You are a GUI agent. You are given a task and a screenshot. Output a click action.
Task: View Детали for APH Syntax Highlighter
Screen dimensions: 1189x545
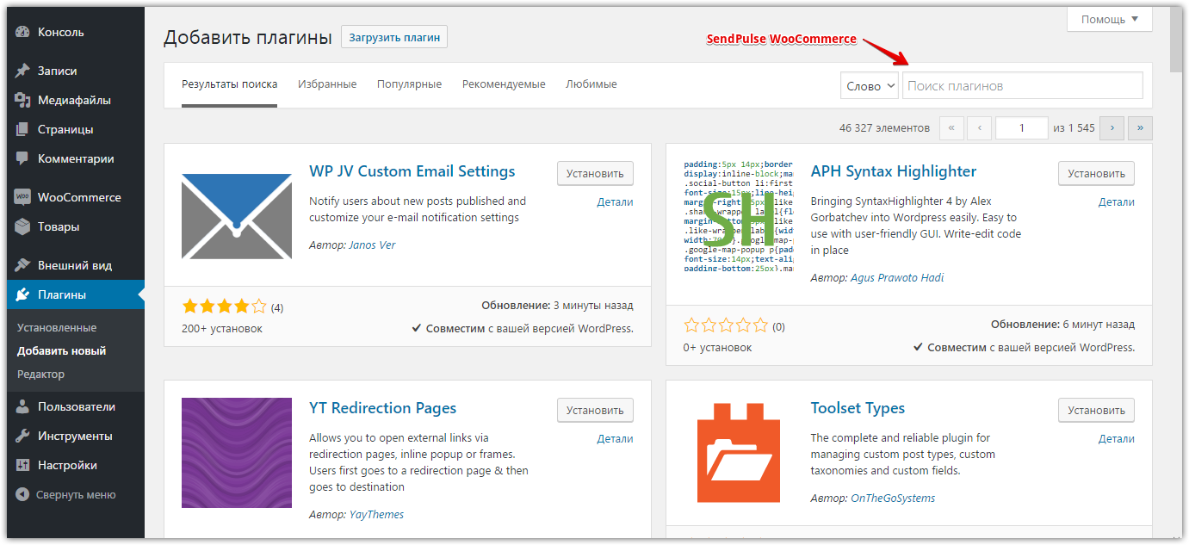1117,202
